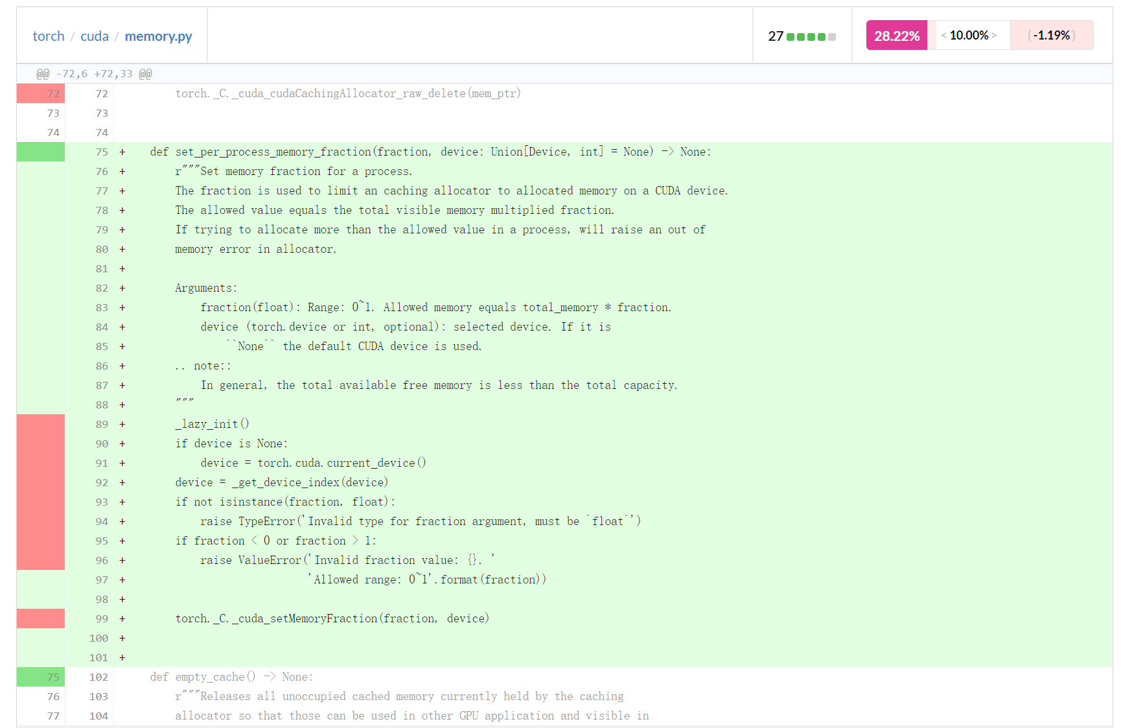Click the green gutter marker beside line 75
The height and width of the screenshot is (728, 1121).
[40, 152]
